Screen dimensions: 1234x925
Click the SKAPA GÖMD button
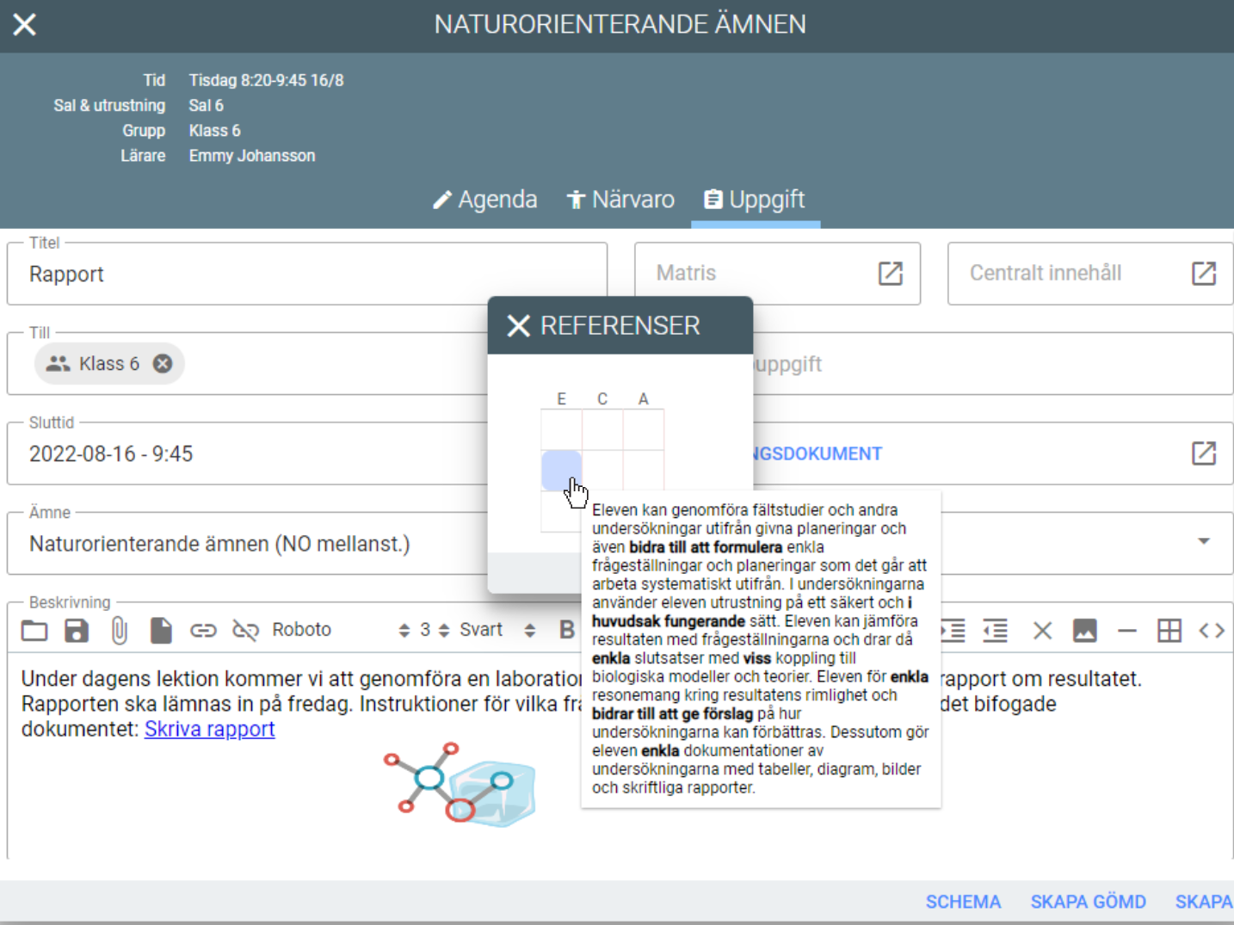(x=1088, y=902)
